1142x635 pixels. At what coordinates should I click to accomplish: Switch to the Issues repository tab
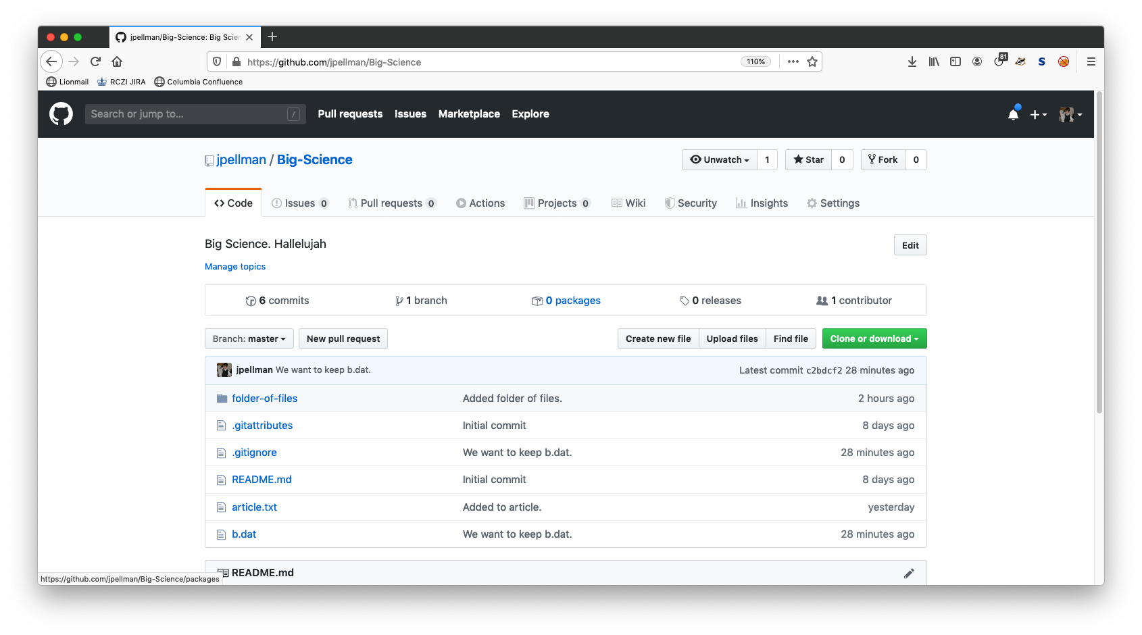point(300,203)
